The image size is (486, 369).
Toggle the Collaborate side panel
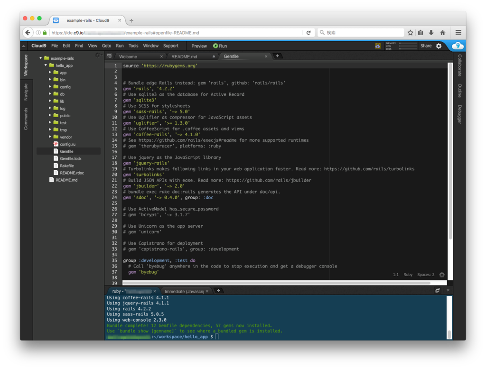(x=459, y=65)
